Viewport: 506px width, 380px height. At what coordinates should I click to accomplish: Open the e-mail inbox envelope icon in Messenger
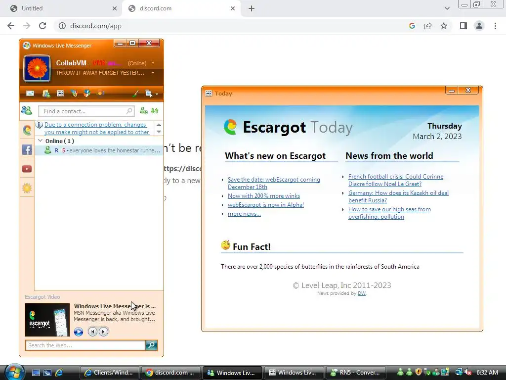point(30,94)
